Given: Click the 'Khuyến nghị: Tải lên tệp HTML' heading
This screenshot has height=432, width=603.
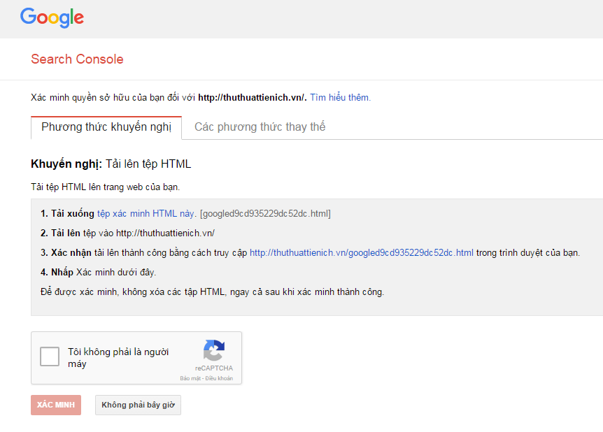Looking at the screenshot, I should coord(111,164).
